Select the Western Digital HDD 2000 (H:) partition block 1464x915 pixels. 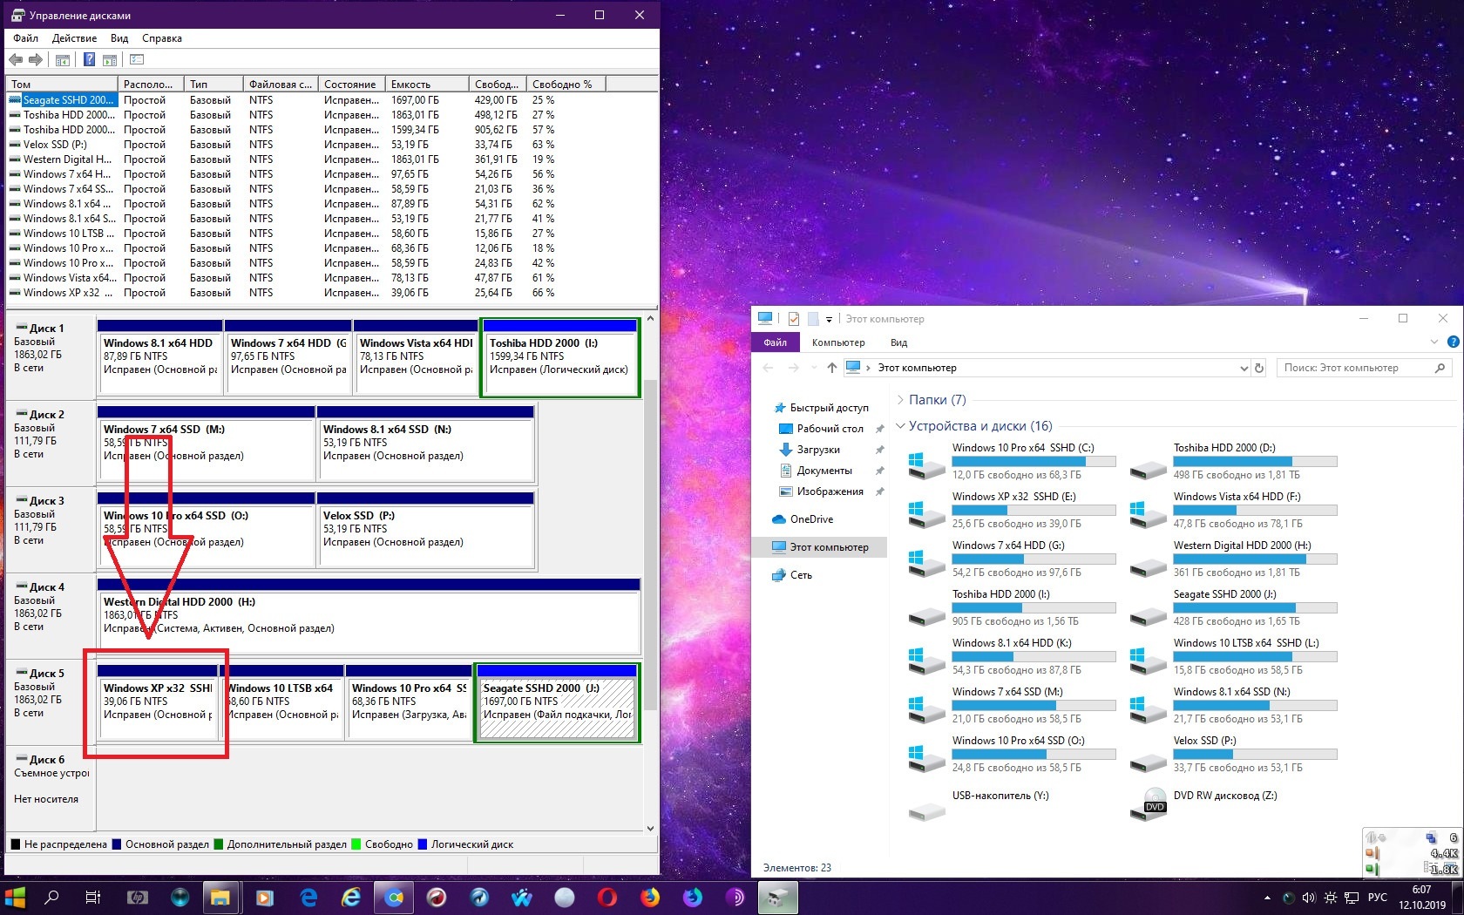pos(369,616)
